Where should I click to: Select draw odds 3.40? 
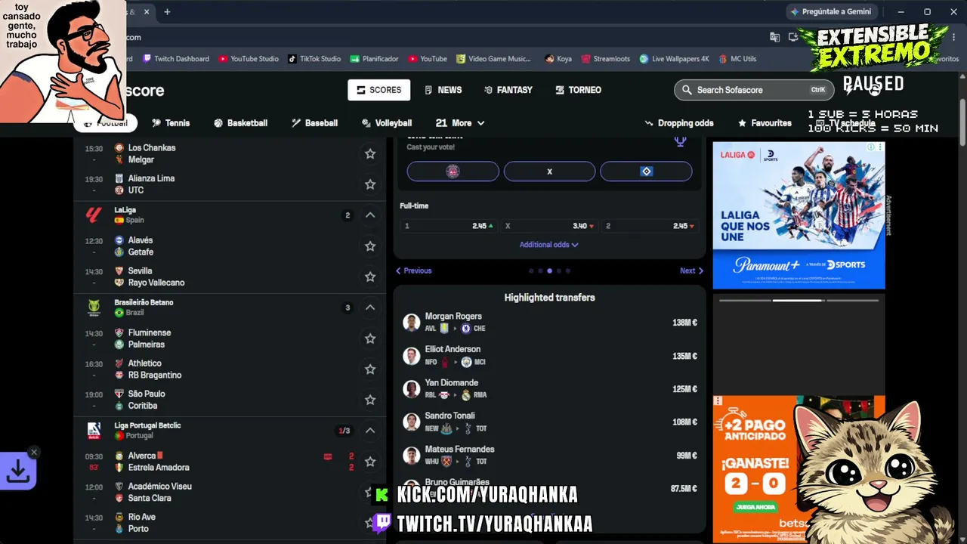click(x=549, y=226)
